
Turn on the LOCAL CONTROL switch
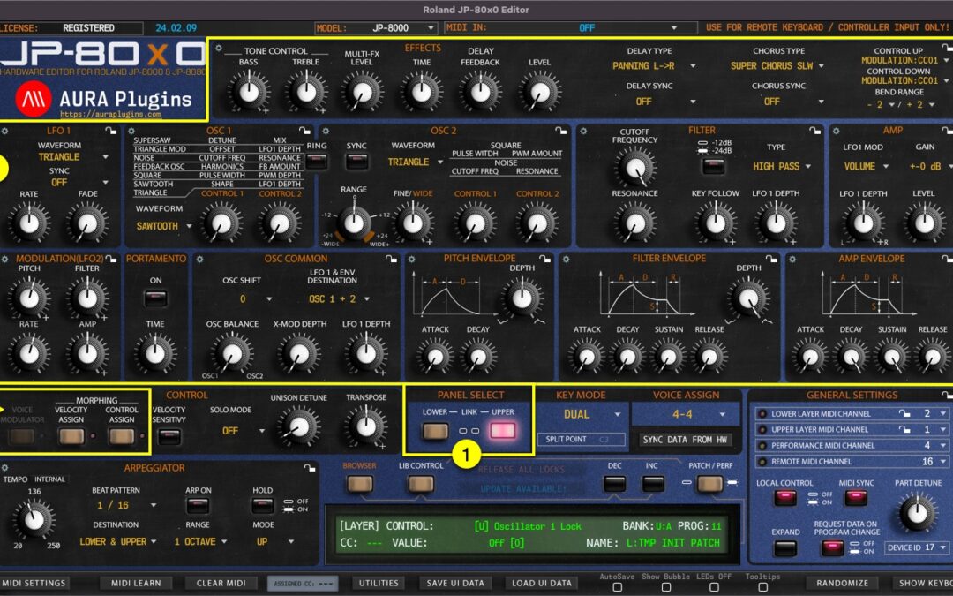[788, 499]
